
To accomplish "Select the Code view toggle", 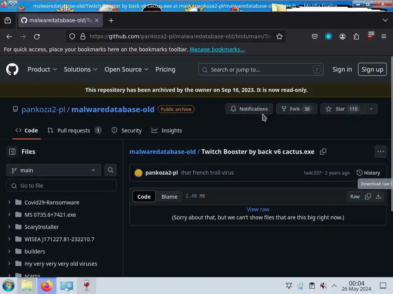I will click(144, 197).
